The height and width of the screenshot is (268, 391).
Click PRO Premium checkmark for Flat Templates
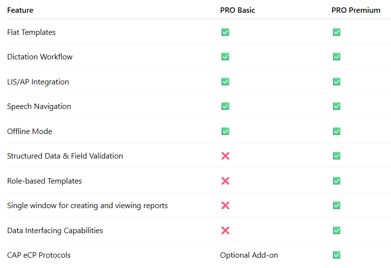(336, 32)
